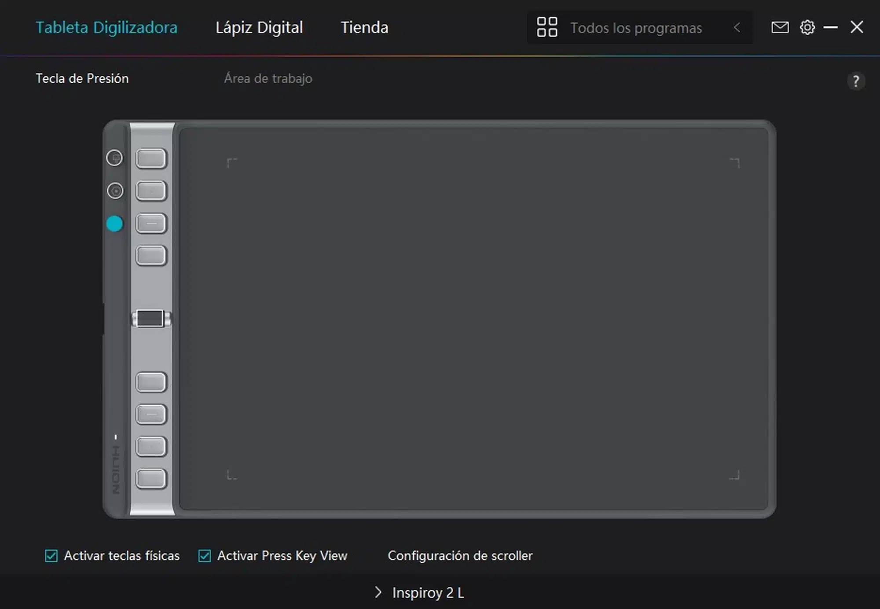Click the scroller wheel on the tablet

click(x=151, y=318)
